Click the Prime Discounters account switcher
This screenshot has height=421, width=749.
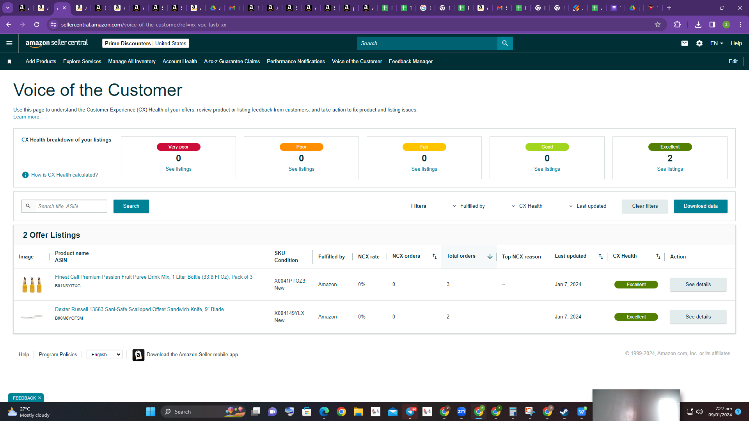[x=146, y=43]
